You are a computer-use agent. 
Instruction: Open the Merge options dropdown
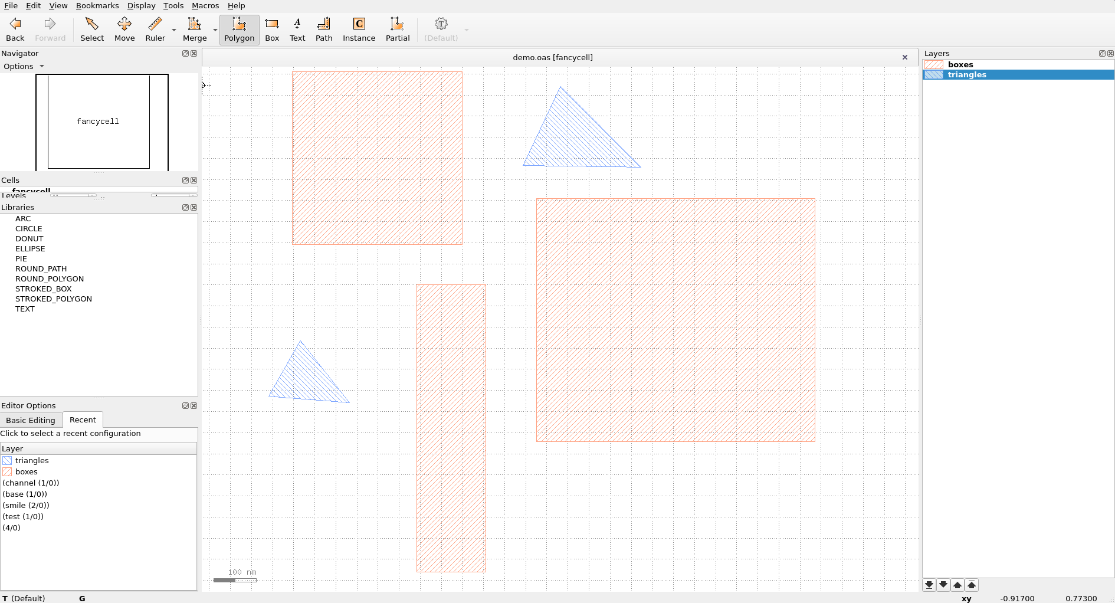click(214, 31)
